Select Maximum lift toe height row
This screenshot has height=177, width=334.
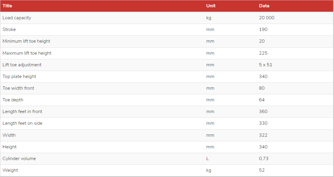(167, 53)
